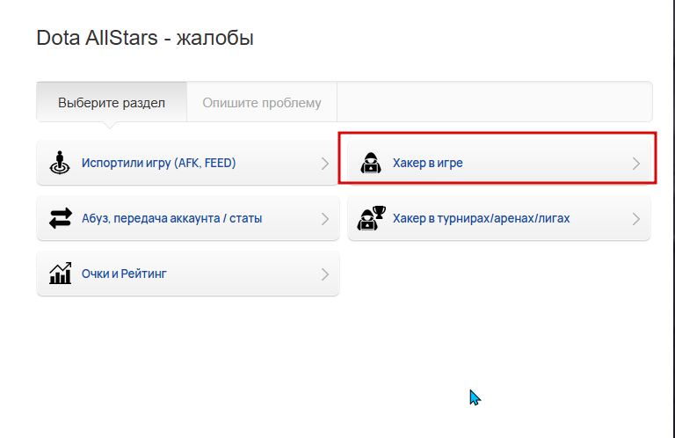Switch to the Опишите проблему step tab

(262, 102)
